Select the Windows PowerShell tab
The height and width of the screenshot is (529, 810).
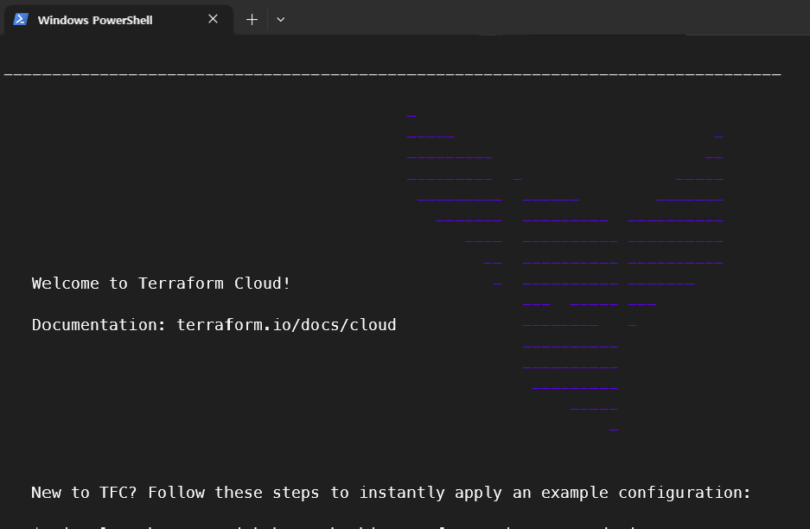[x=118, y=20]
